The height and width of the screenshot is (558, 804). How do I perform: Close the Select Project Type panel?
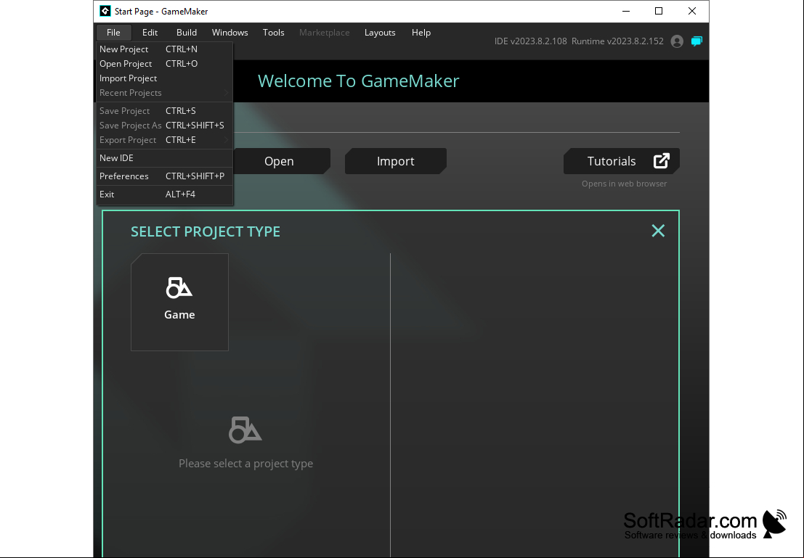click(x=658, y=231)
